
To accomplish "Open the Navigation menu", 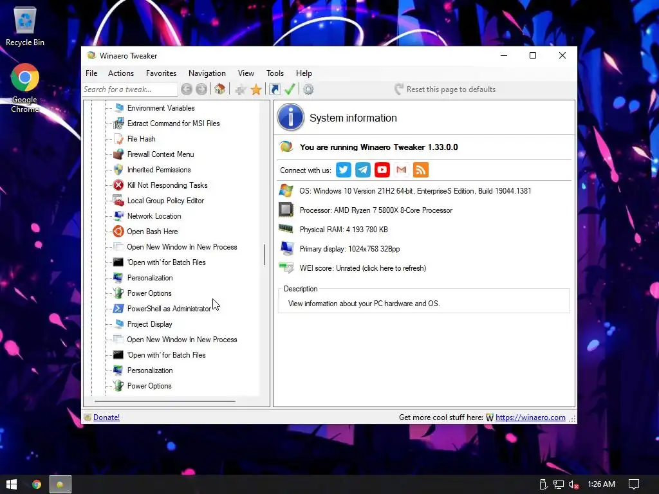I will [207, 73].
